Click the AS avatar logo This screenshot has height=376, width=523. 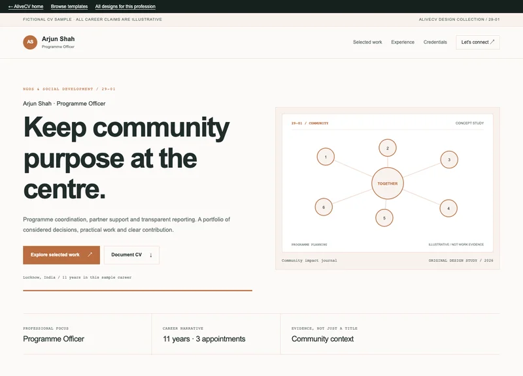(30, 42)
